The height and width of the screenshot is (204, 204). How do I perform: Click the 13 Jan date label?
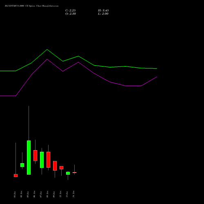point(67,194)
